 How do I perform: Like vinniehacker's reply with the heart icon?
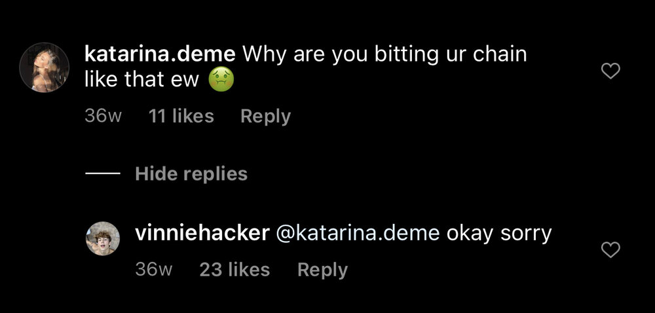[610, 250]
